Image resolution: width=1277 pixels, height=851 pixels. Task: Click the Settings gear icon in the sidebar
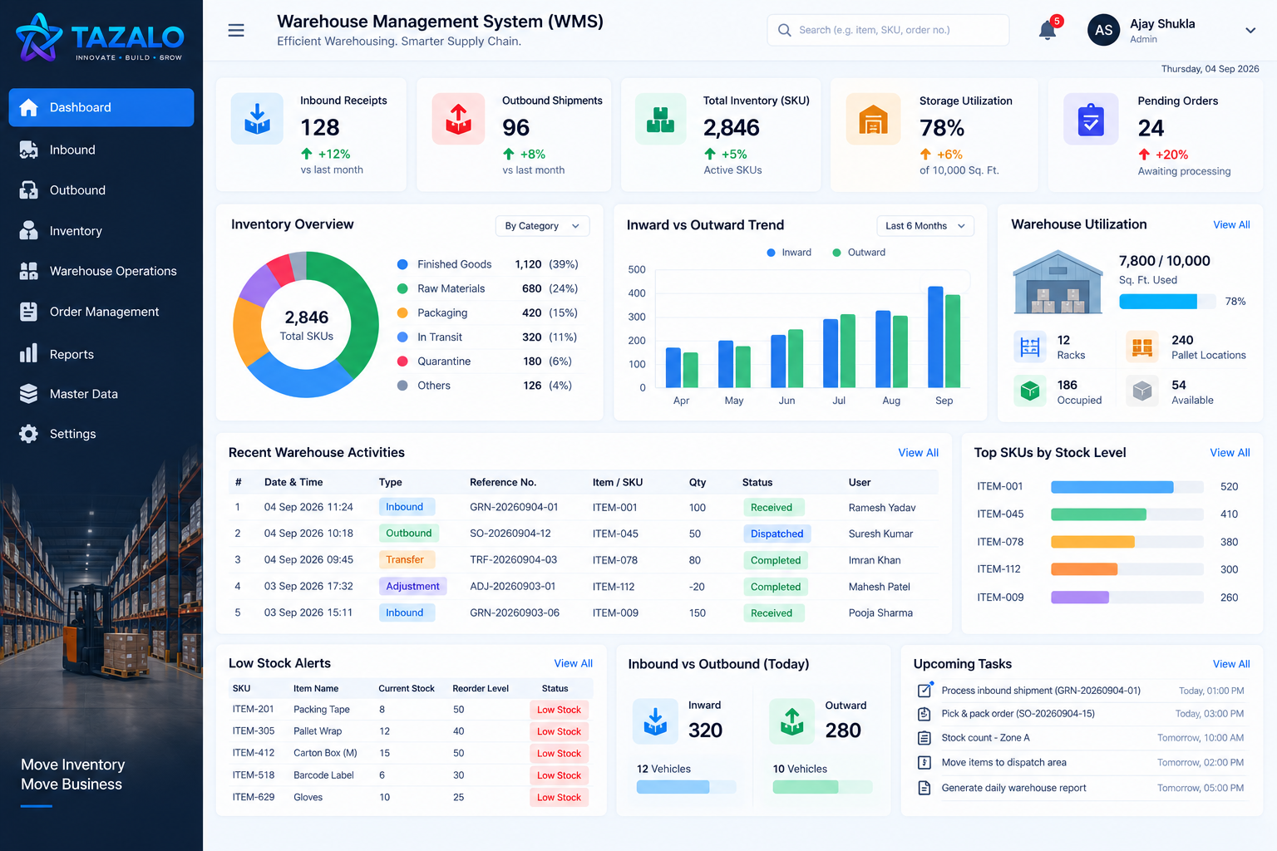pyautogui.click(x=28, y=434)
